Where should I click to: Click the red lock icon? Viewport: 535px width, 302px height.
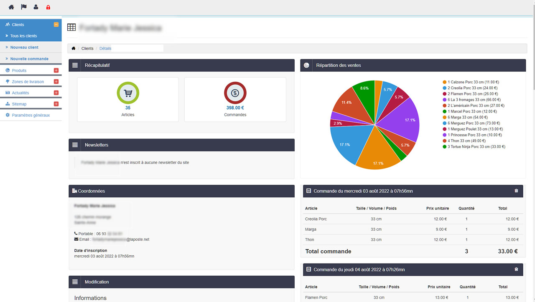48,7
